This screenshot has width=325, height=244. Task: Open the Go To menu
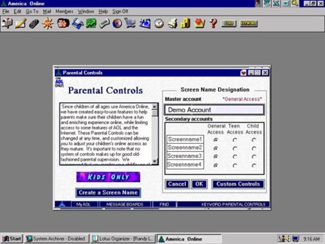(x=32, y=11)
